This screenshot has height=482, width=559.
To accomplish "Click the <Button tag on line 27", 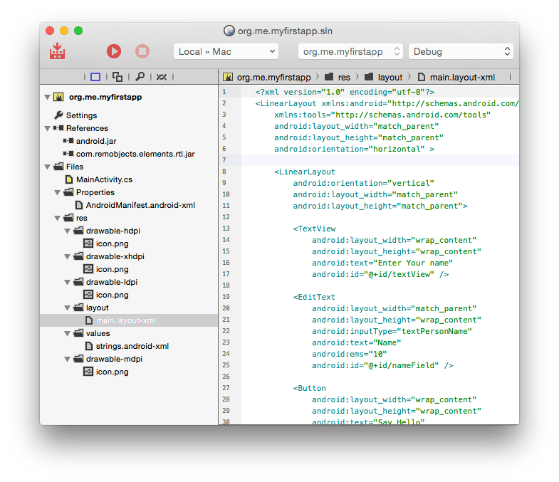I will [x=310, y=389].
